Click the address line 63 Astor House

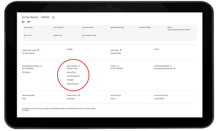[72, 68]
